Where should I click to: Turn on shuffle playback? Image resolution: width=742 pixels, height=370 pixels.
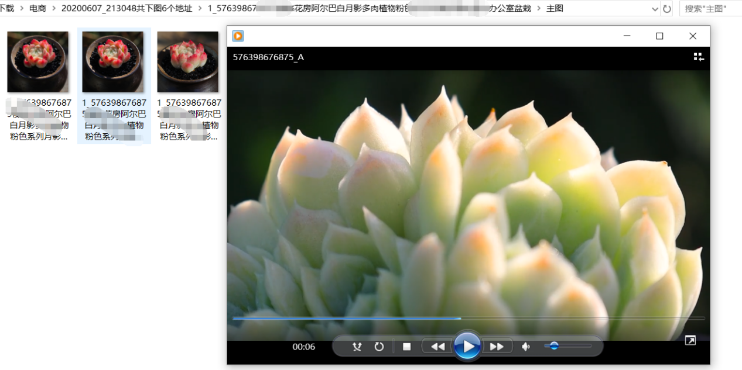click(x=357, y=346)
